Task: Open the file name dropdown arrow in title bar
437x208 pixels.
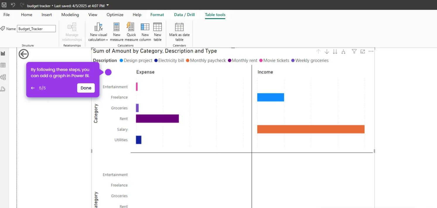Action: click(108, 5)
